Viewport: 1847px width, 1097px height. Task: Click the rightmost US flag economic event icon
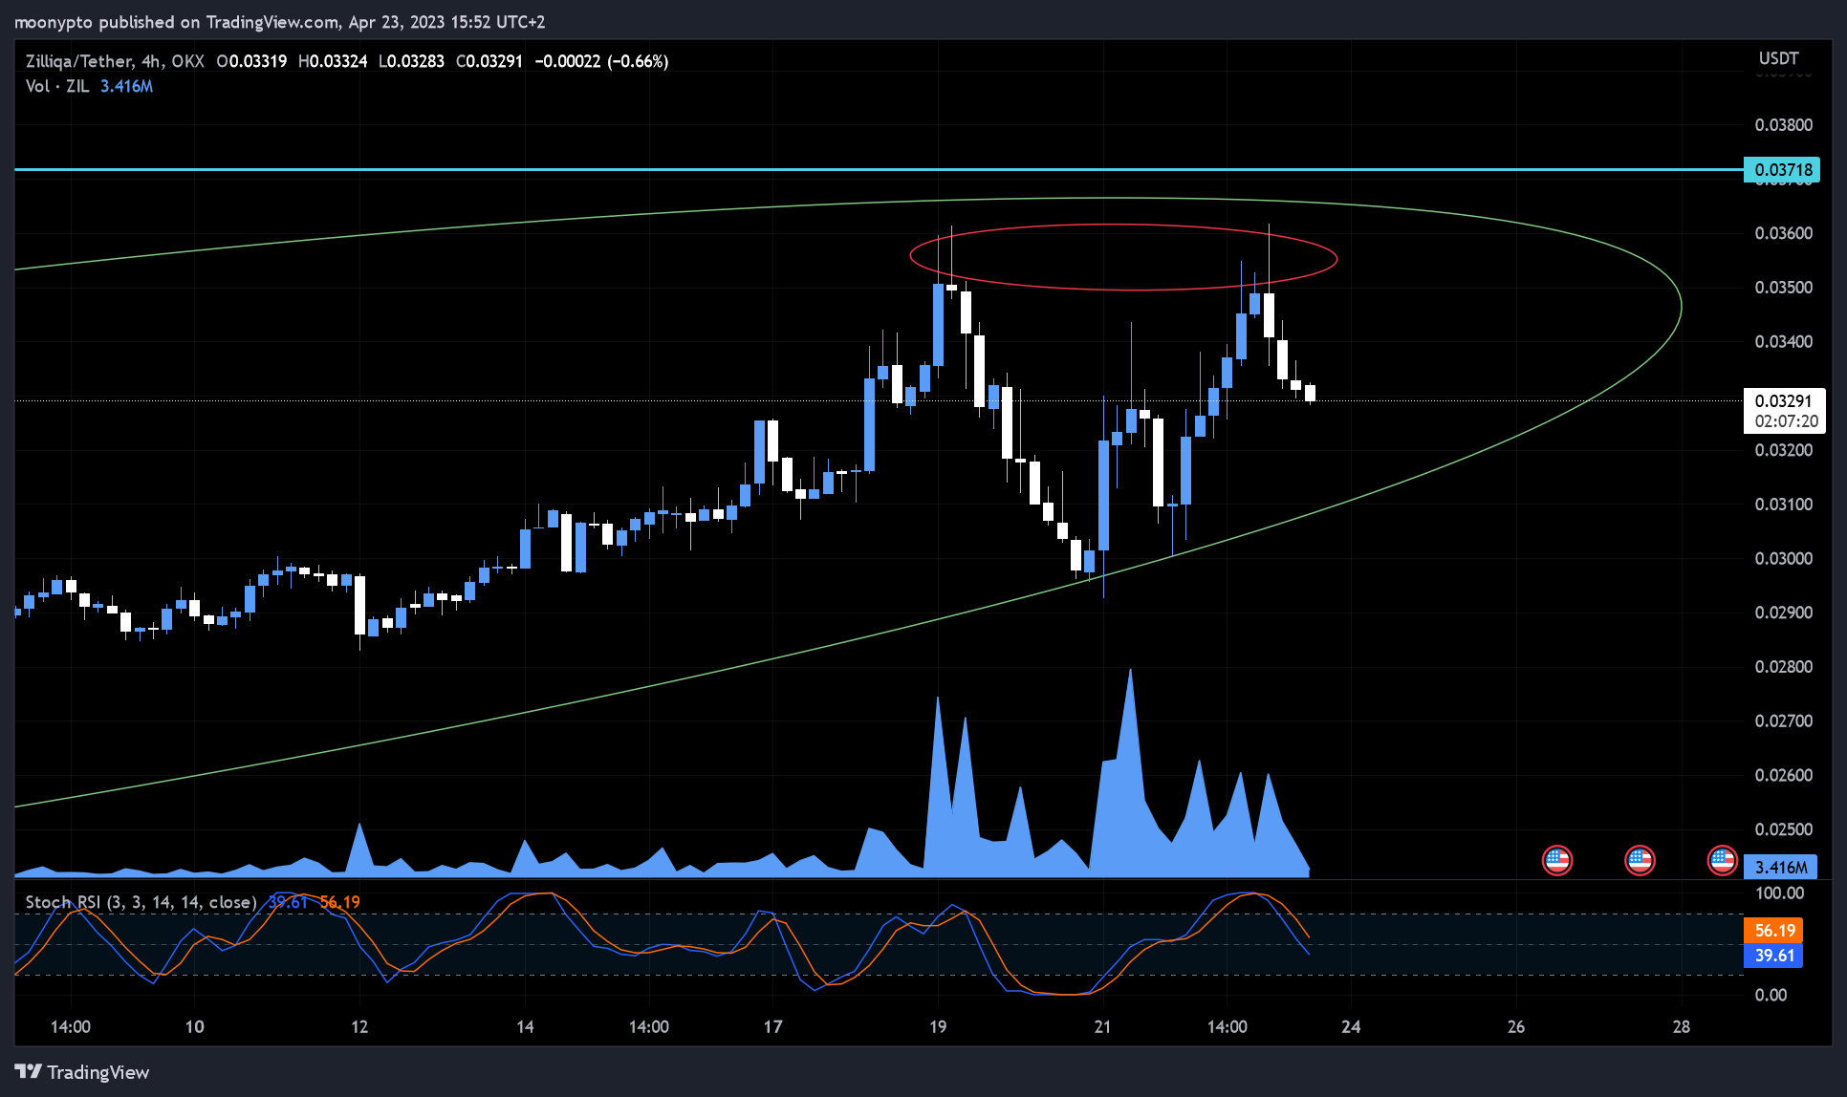point(1723,860)
